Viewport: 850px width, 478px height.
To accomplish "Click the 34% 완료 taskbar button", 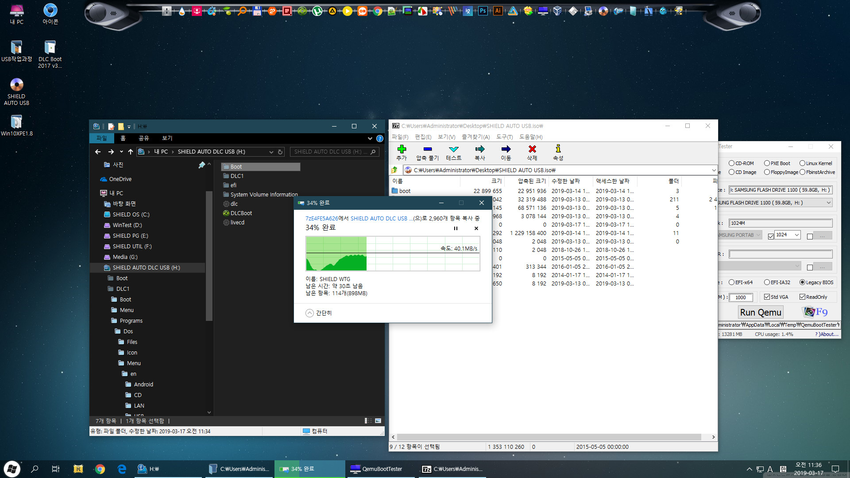I will (310, 469).
